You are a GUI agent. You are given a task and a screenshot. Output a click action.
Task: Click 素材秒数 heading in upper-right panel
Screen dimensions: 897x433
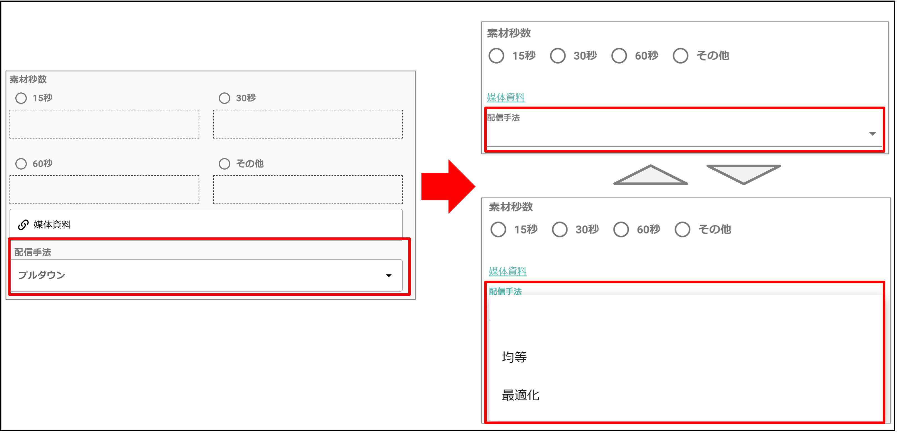(x=509, y=33)
